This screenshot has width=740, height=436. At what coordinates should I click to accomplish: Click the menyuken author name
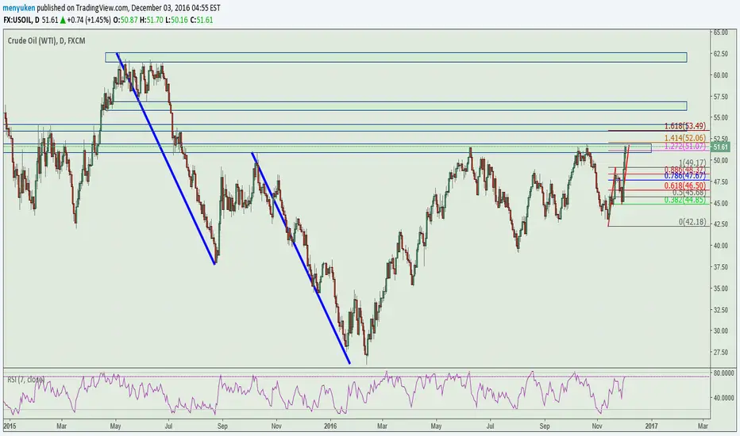click(19, 8)
